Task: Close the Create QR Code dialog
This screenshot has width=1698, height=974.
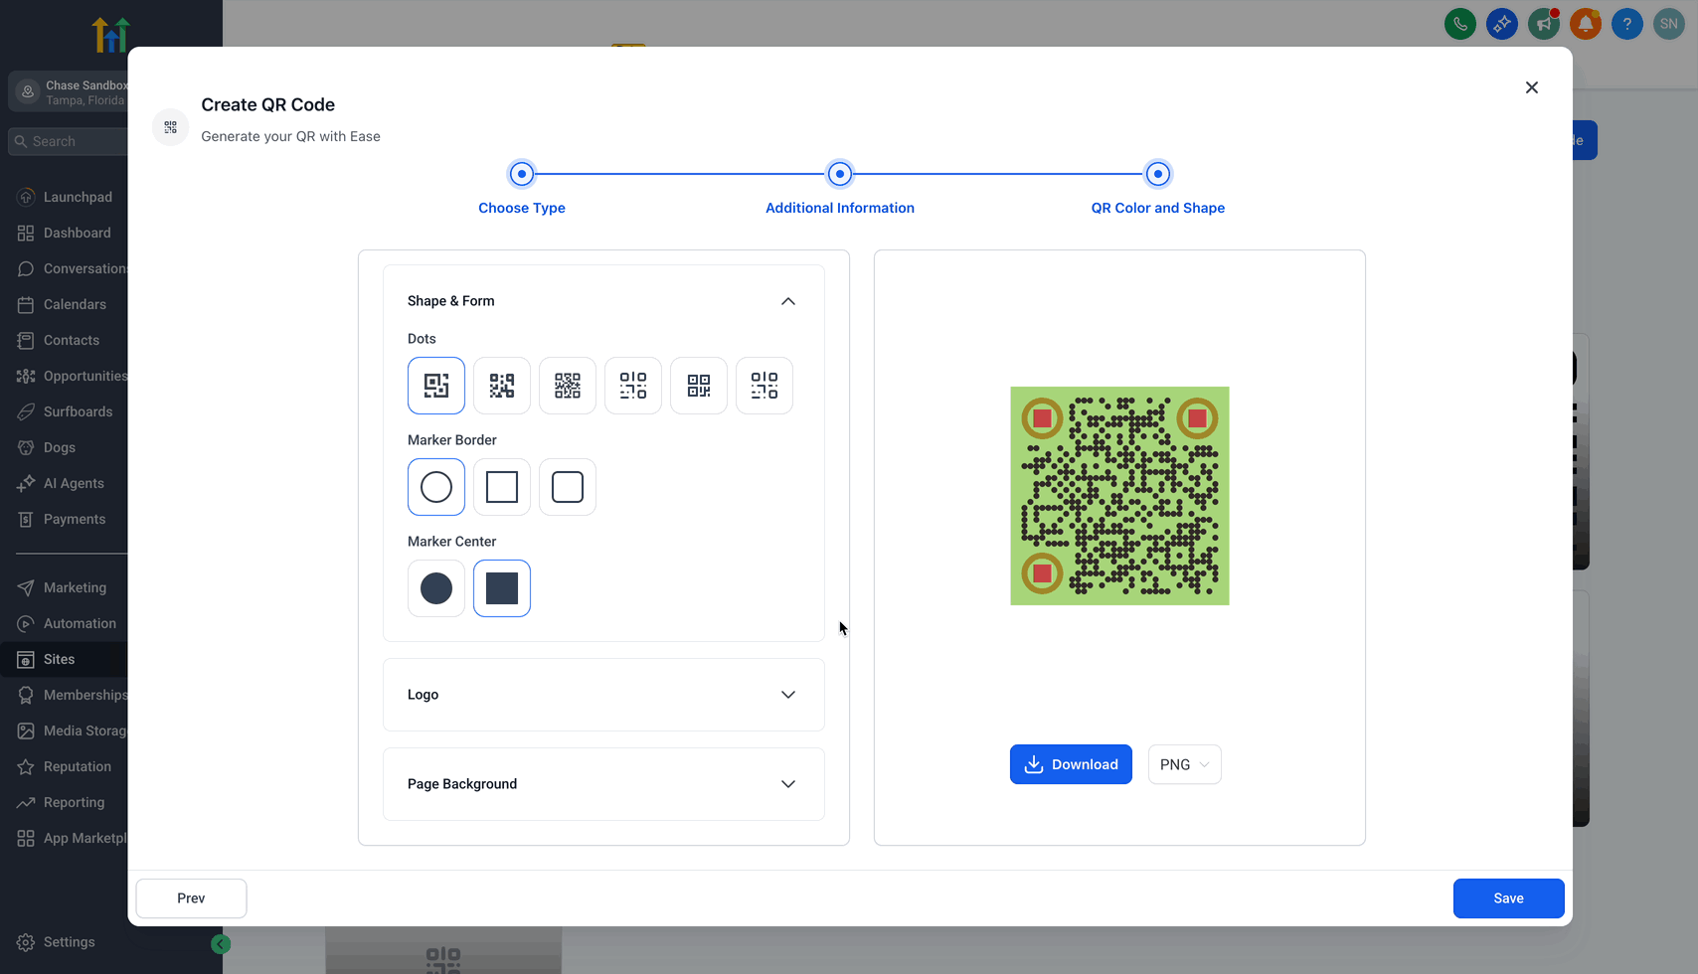Action: point(1532,87)
